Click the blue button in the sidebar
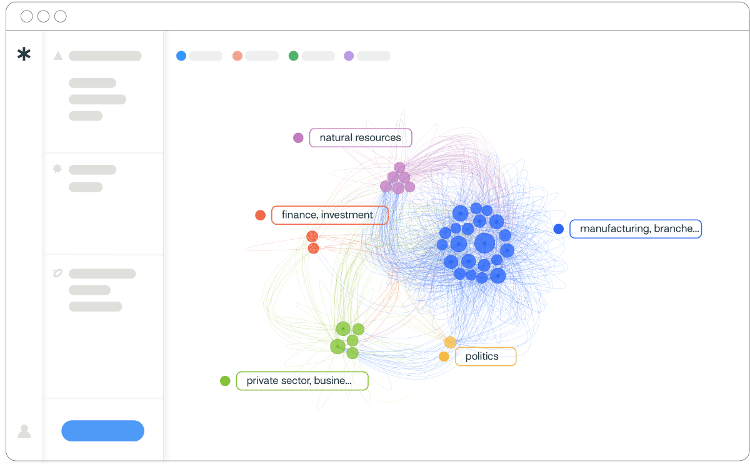Viewport: 750px width, 467px height. click(x=102, y=431)
